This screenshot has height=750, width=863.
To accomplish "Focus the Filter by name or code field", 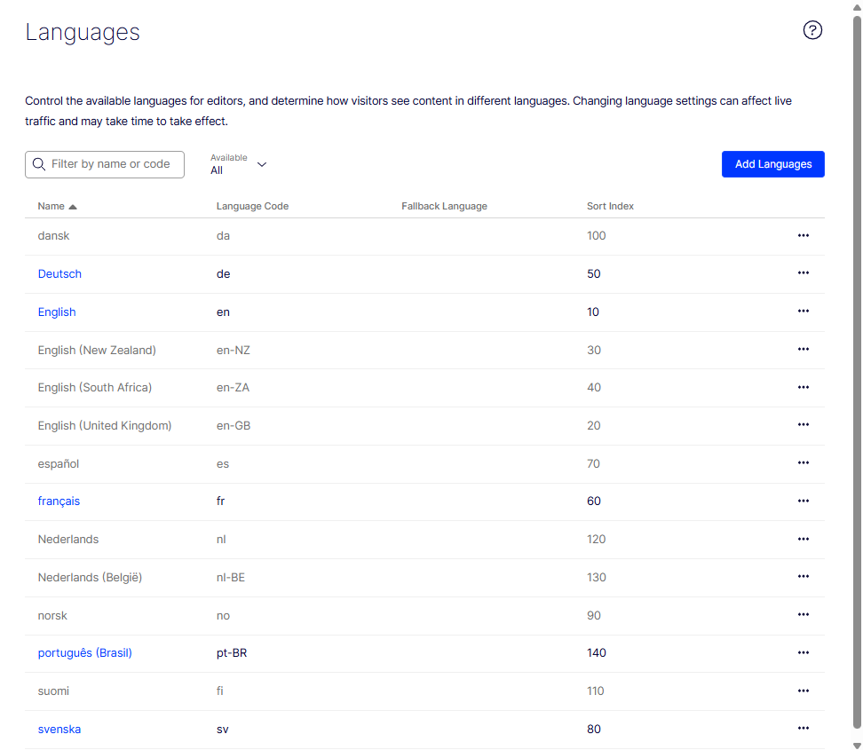I will pyautogui.click(x=105, y=164).
